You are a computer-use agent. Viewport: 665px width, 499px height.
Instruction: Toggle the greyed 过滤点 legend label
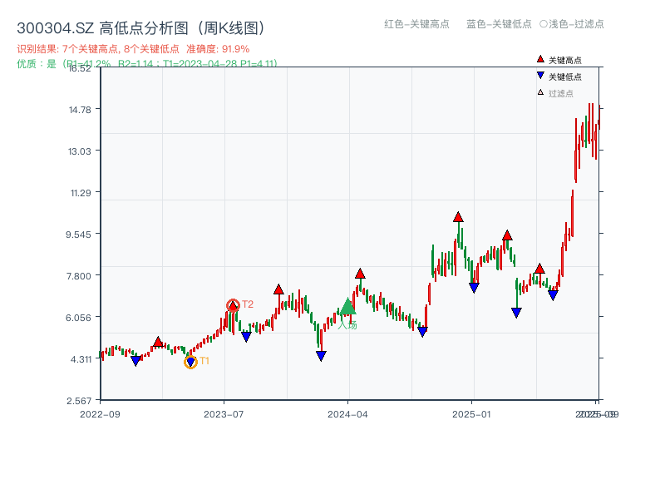click(560, 93)
